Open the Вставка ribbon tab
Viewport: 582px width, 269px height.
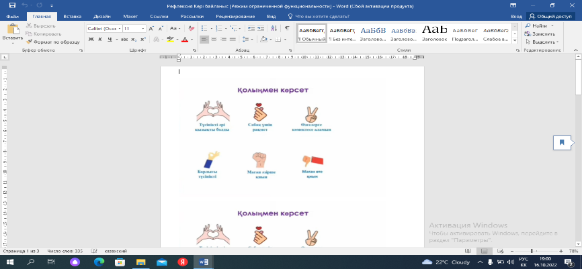point(72,15)
